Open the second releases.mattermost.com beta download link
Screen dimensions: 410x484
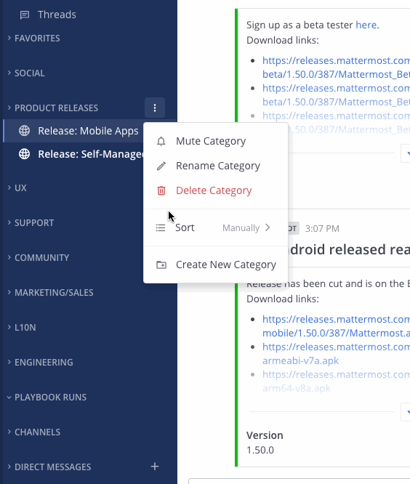point(336,95)
